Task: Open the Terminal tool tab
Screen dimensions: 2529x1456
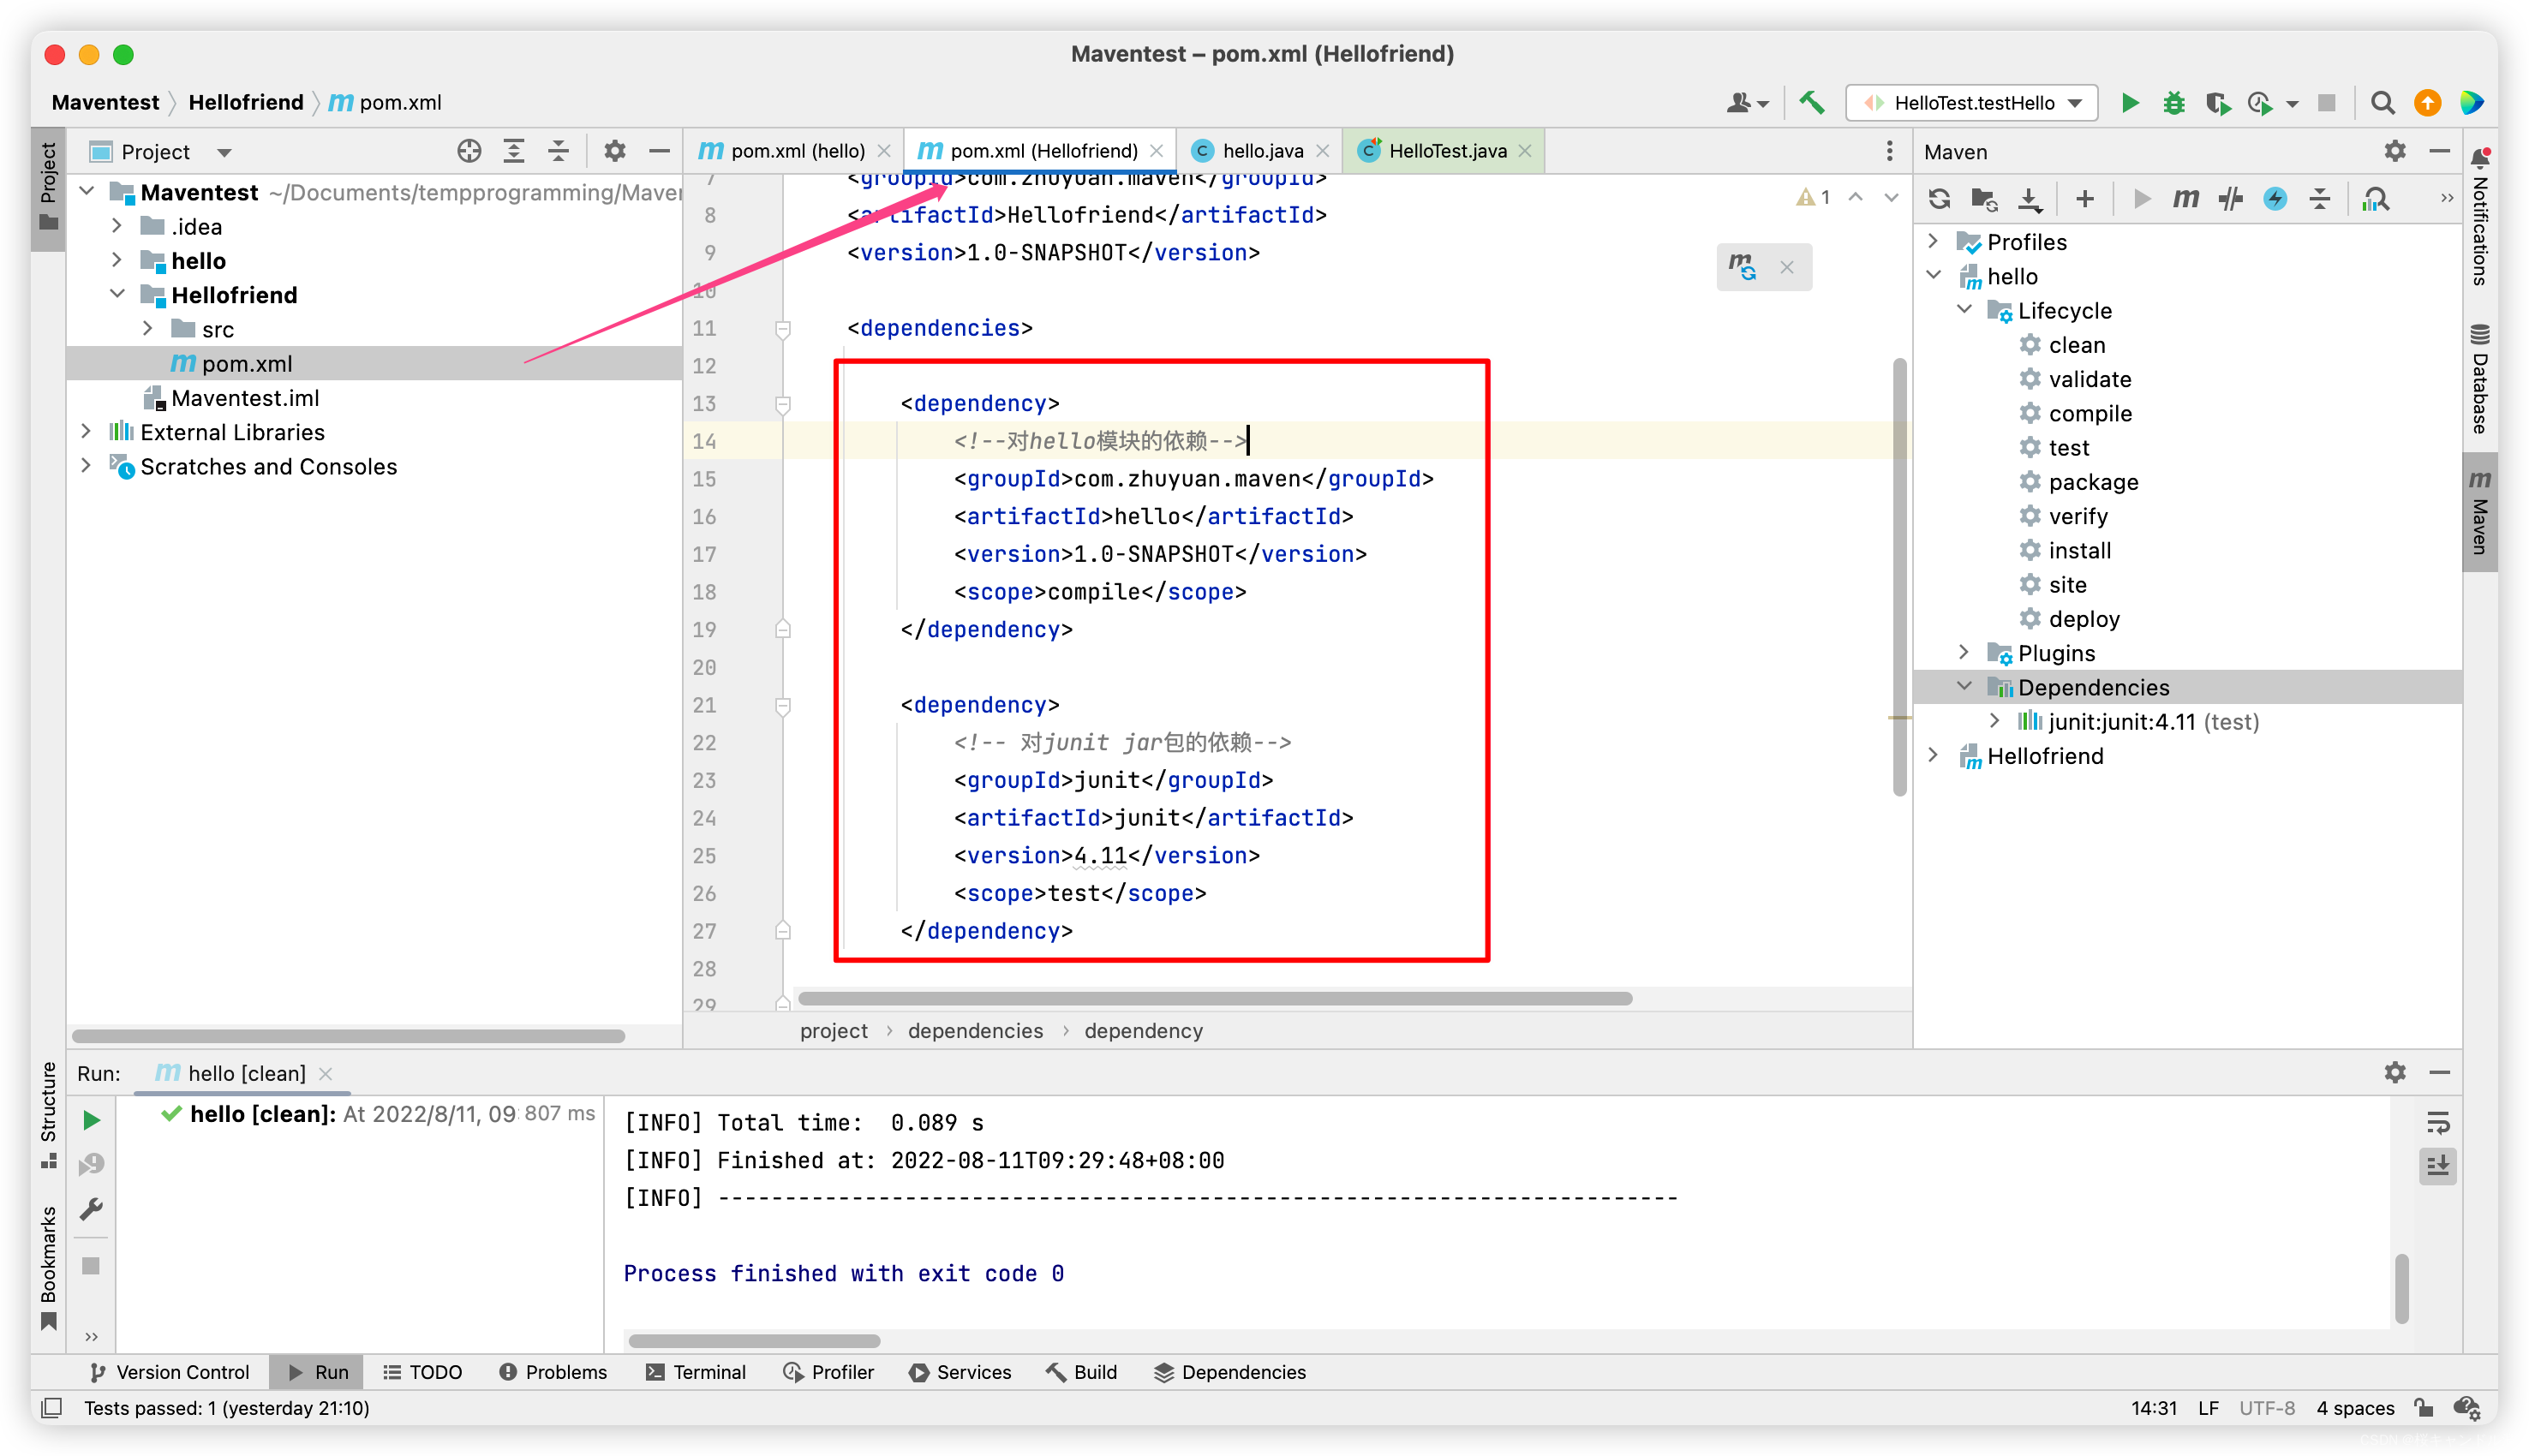Action: coord(696,1371)
